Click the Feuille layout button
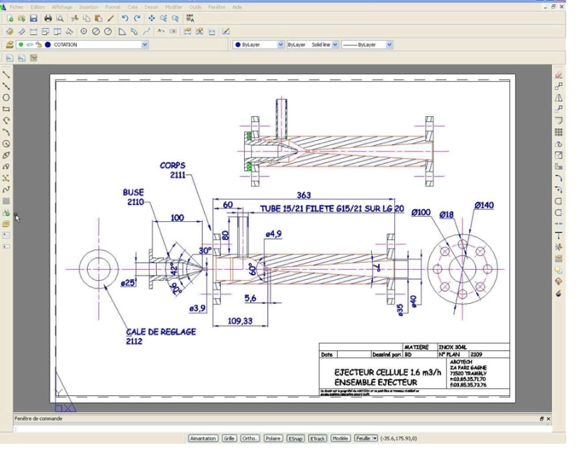 pyautogui.click(x=363, y=438)
